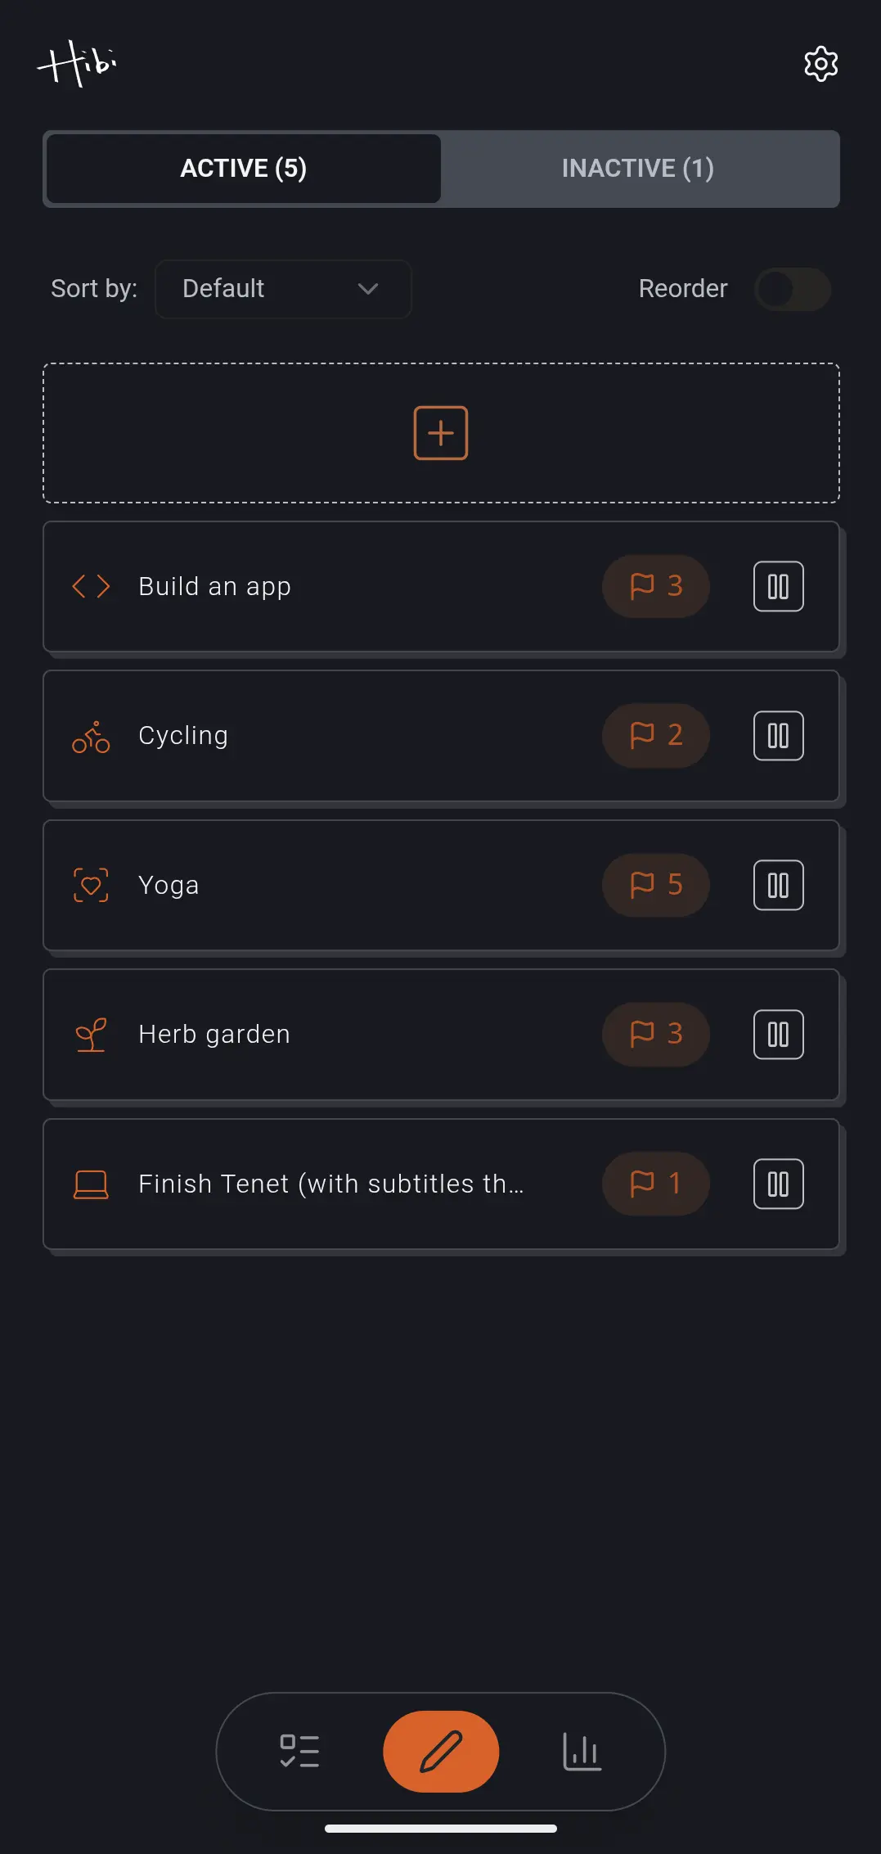Click the plus icon to add habit
This screenshot has height=1854, width=881.
tap(441, 433)
